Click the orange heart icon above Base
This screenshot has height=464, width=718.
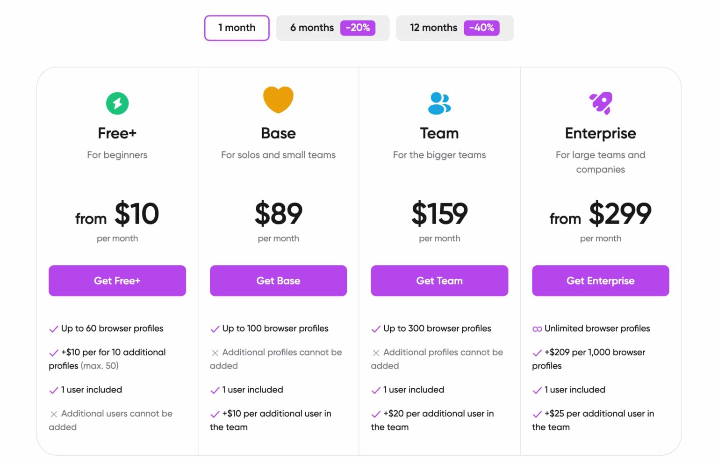click(x=278, y=99)
